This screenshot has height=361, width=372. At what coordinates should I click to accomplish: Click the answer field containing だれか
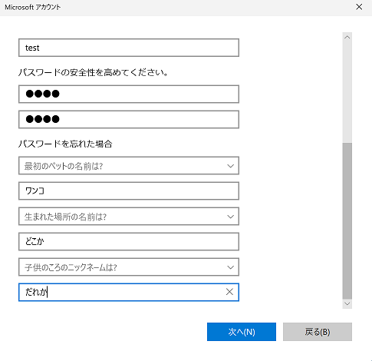129,292
